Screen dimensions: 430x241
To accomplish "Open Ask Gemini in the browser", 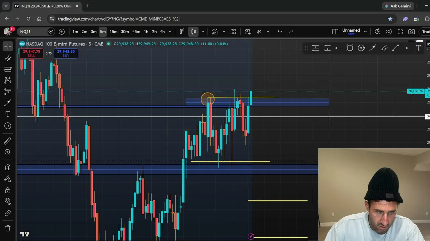I will pos(397,6).
